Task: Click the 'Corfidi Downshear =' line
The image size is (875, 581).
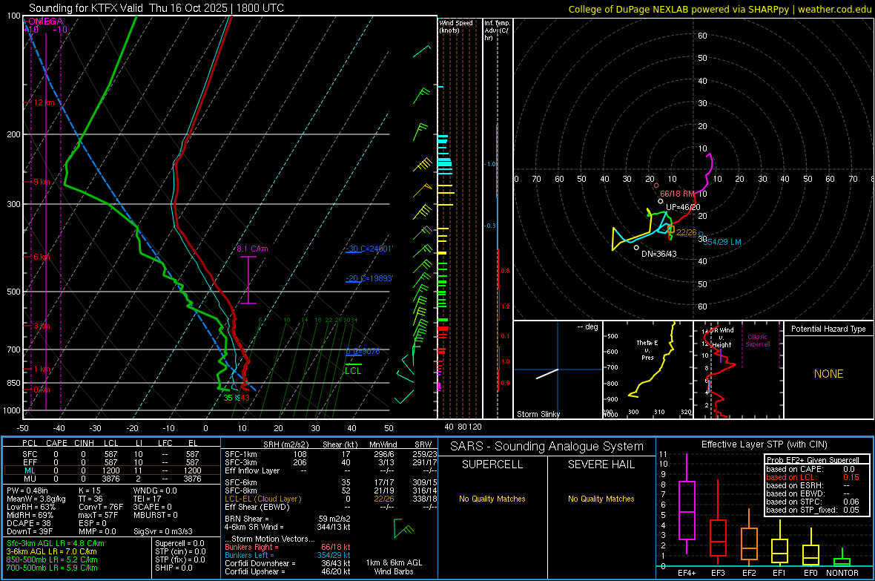Action: pos(288,563)
